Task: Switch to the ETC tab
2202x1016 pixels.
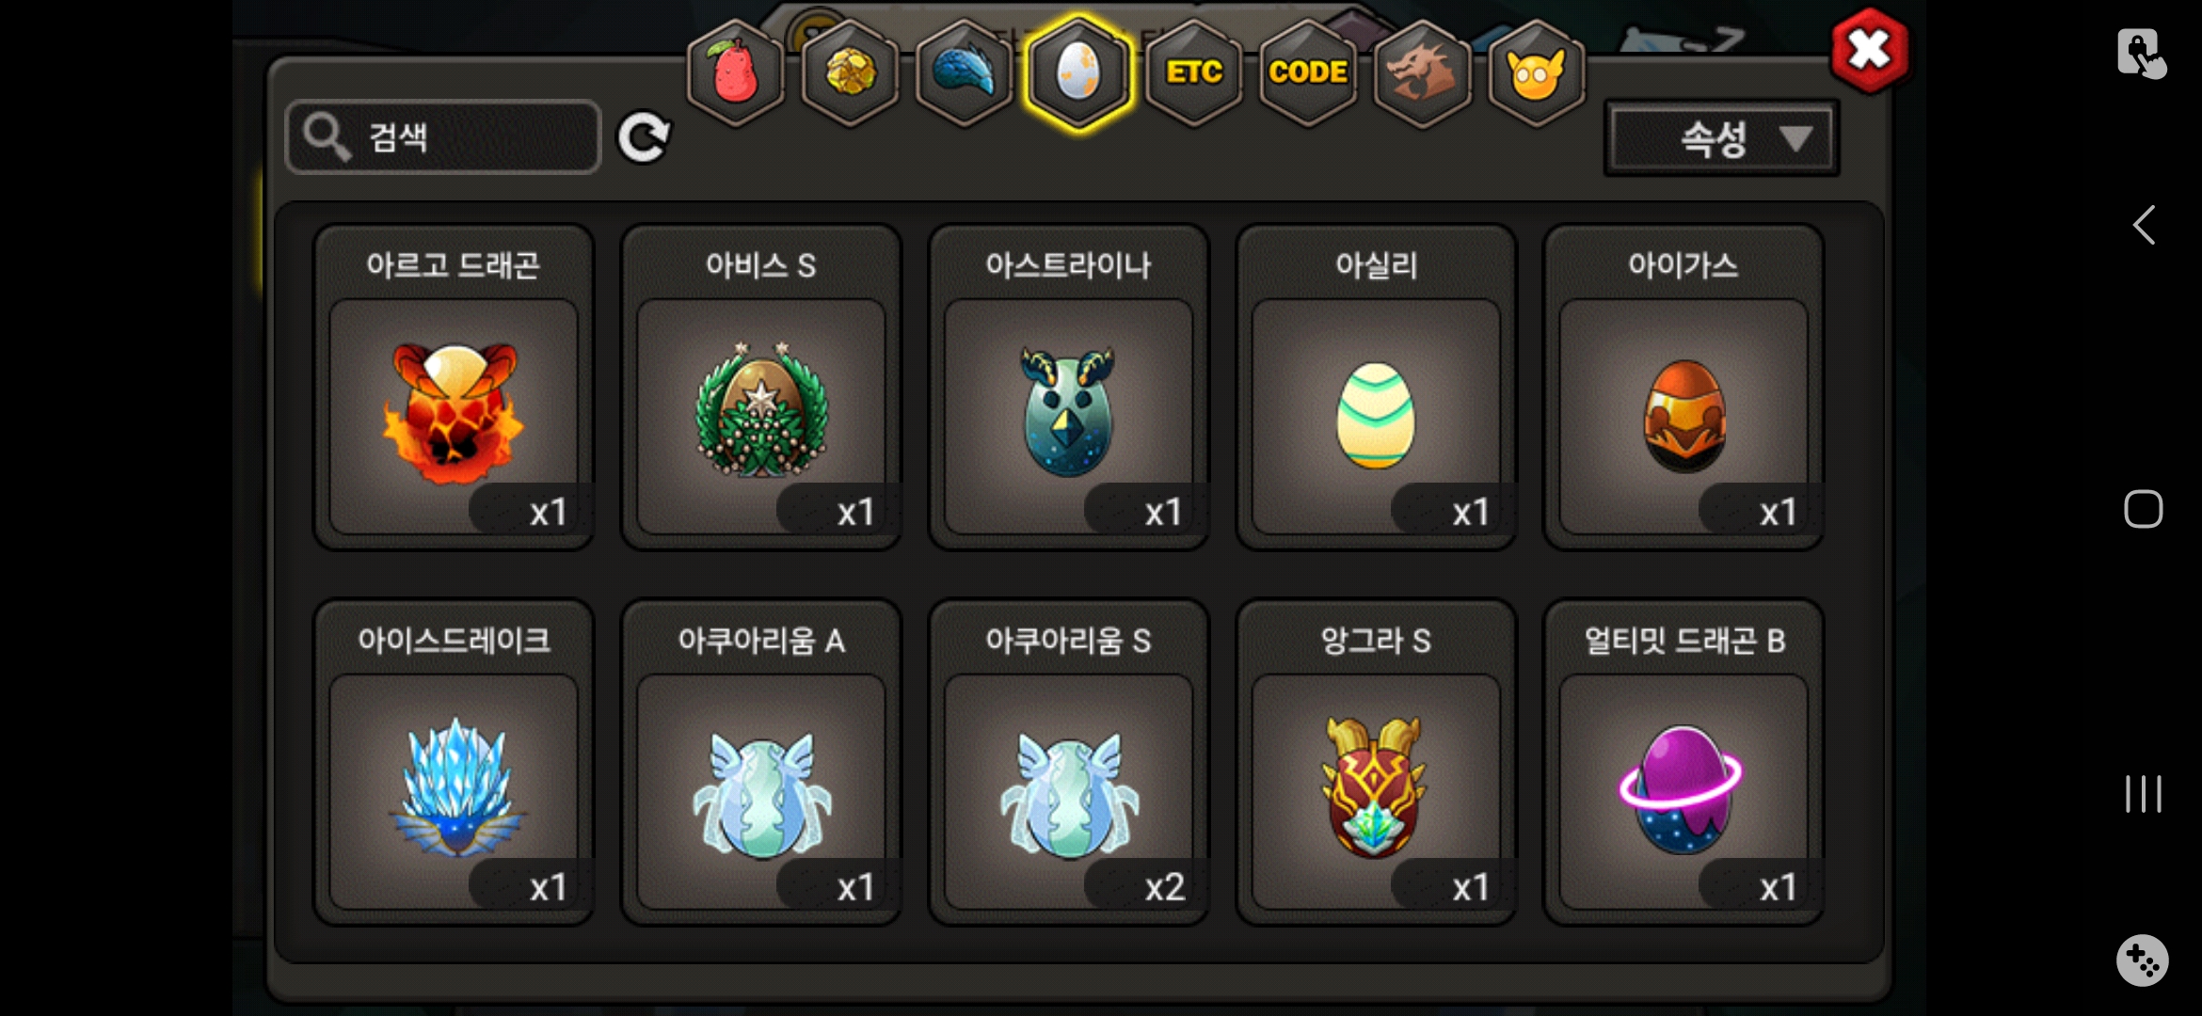Action: click(x=1193, y=72)
